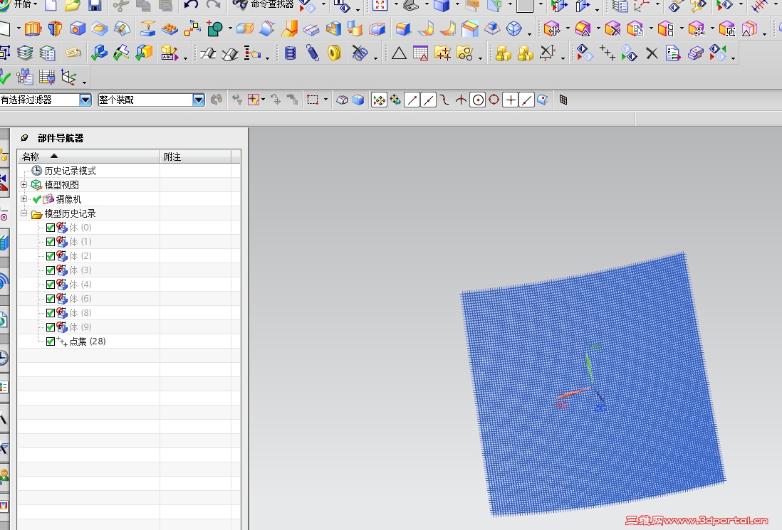Image resolution: width=782 pixels, height=530 pixels.
Task: Select the 历史记录模式 tree item
Action: 70,171
